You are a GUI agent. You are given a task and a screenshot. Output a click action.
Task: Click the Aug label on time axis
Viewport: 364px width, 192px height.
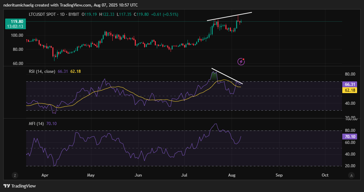click(x=232, y=175)
